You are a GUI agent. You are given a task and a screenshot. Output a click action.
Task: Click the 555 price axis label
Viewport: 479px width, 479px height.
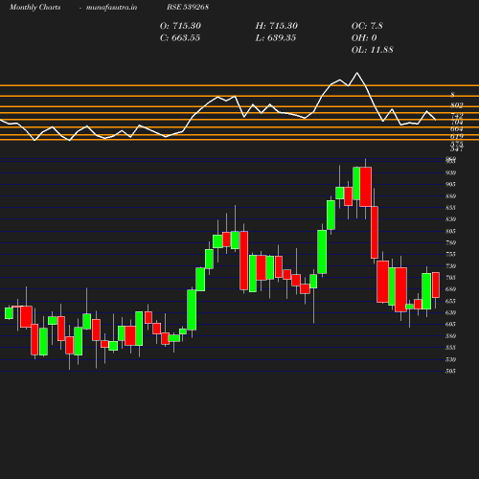(450, 348)
